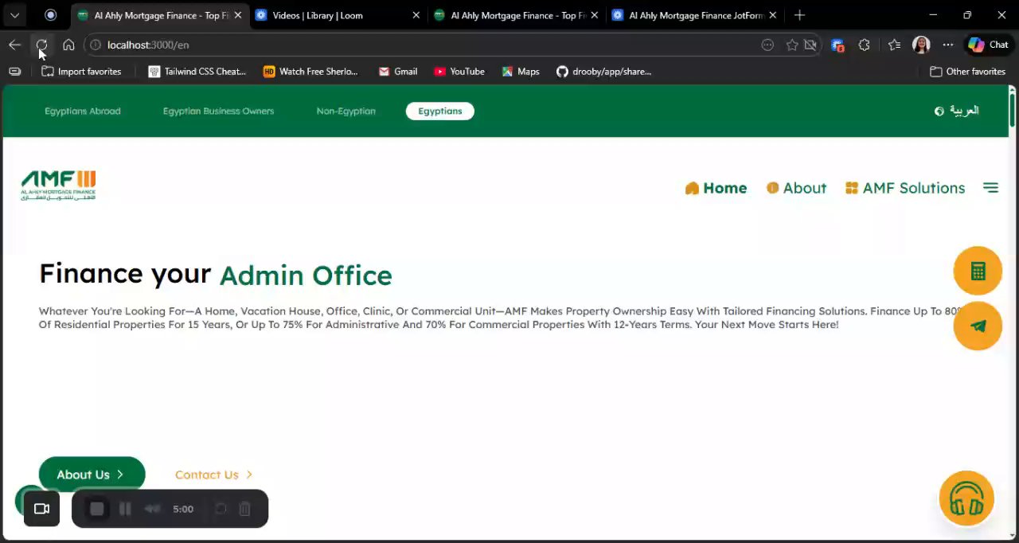Click the circled three-dots icon in address bar
This screenshot has width=1019, height=543.
[x=767, y=45]
